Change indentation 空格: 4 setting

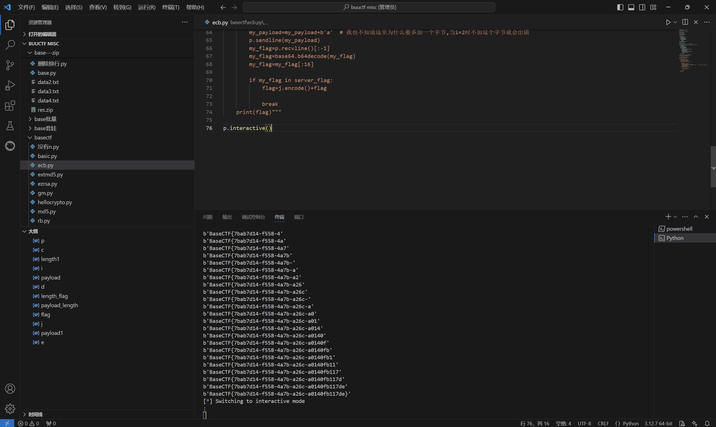(564, 423)
